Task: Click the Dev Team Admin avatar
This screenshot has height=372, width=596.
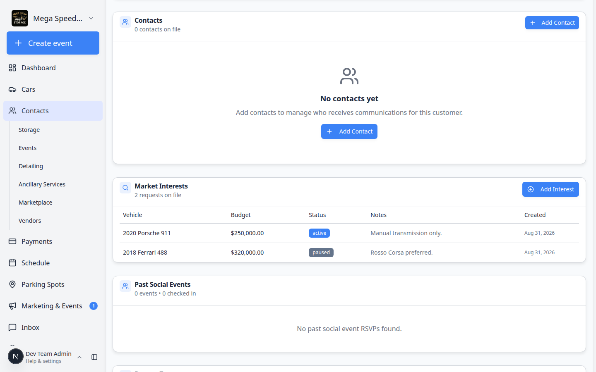Action: (16, 356)
